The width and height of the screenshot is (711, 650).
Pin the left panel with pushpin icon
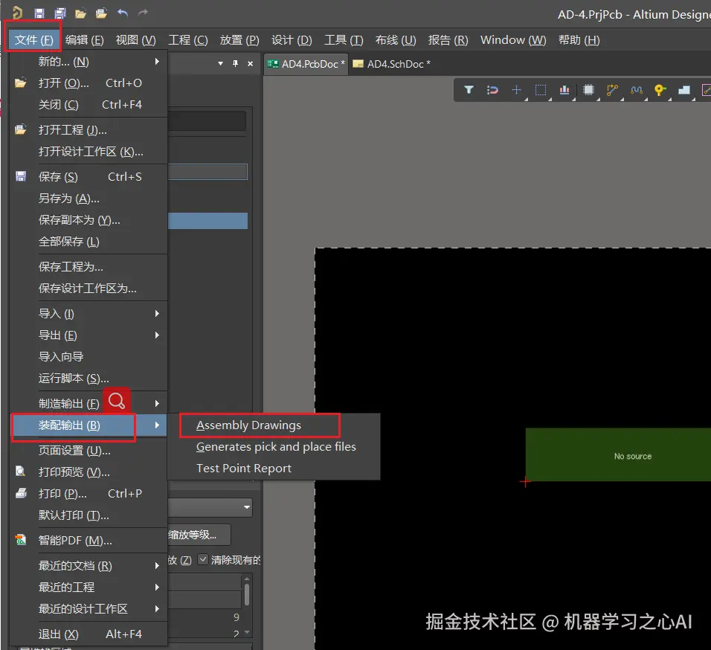tap(235, 63)
